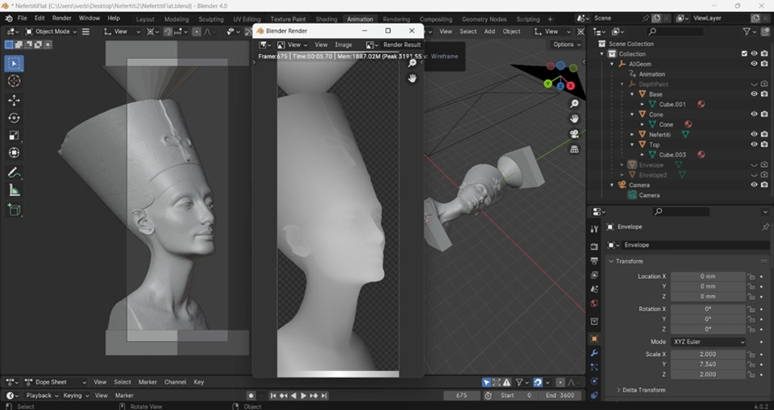Play the animation forward
This screenshot has height=410, width=774.
304,396
